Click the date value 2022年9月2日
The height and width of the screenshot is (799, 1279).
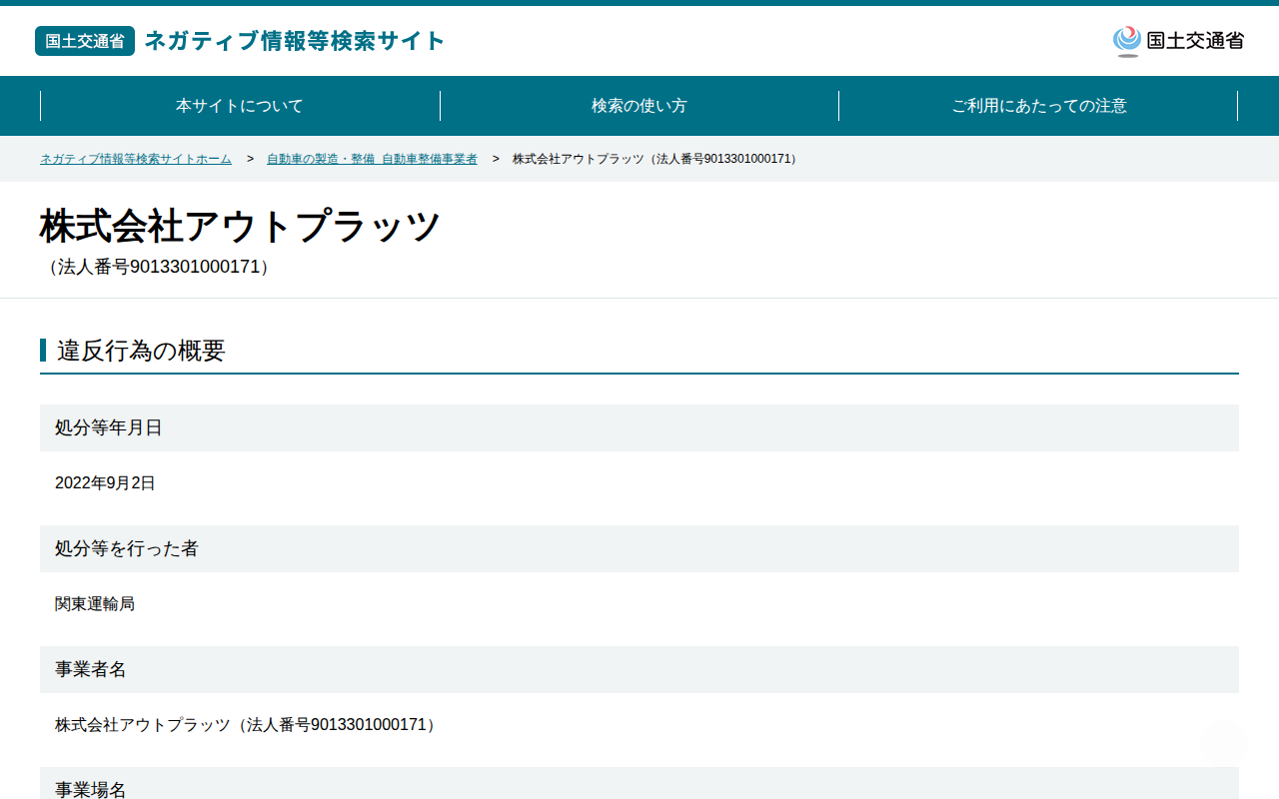click(x=105, y=483)
